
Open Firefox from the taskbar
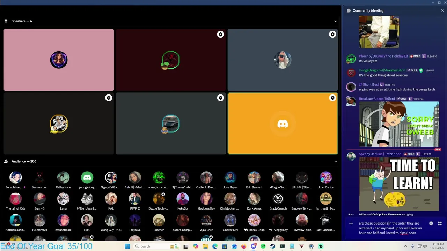click(x=244, y=246)
